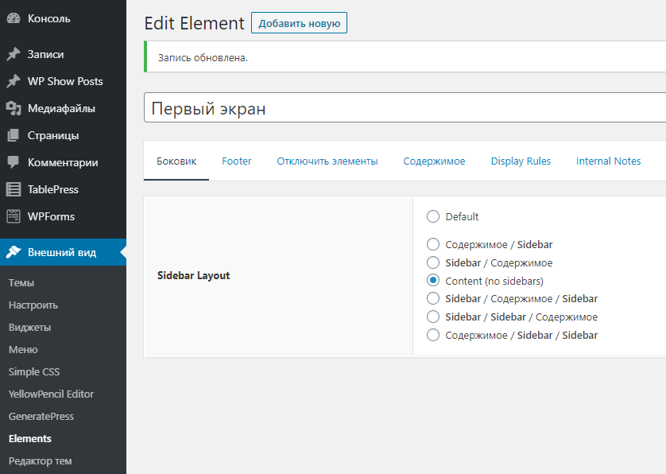
Task: Click the Страницы pages icon
Action: point(14,136)
